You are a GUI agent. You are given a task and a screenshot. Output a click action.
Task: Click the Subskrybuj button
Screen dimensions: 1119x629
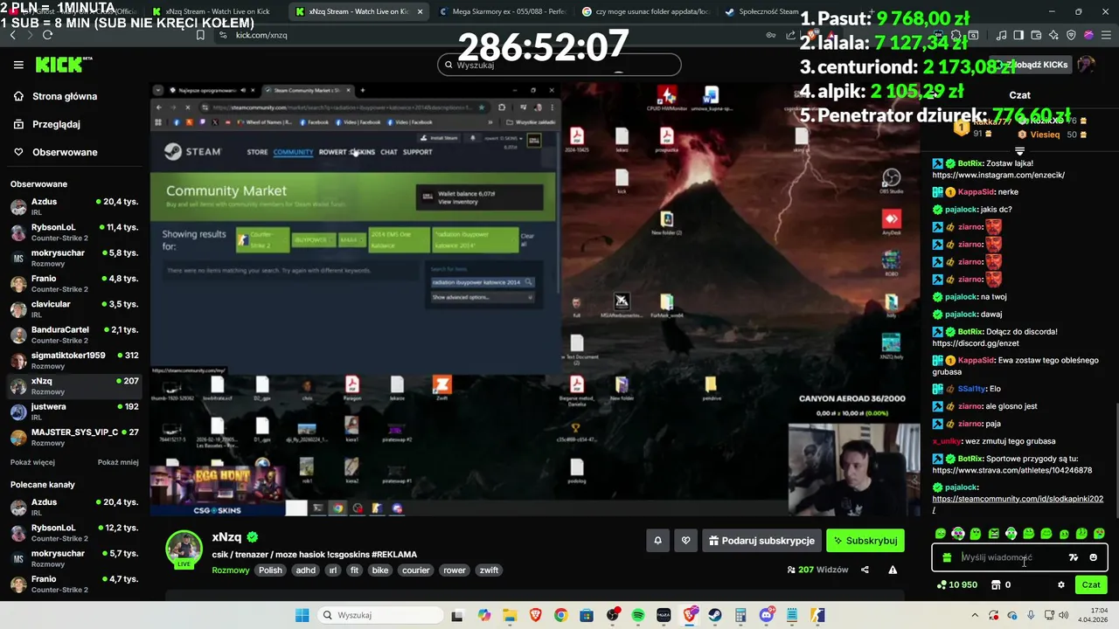(865, 541)
